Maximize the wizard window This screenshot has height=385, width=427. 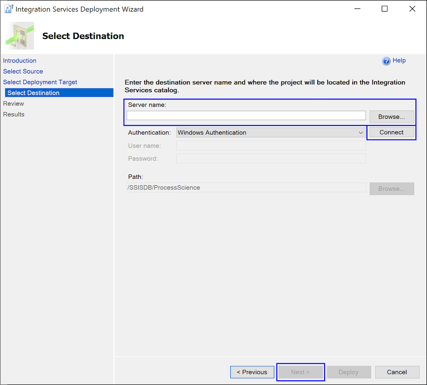[384, 9]
